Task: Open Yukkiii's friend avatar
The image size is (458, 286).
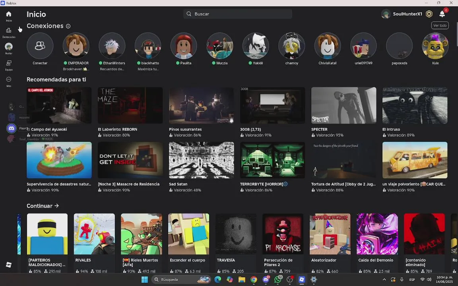Action: pos(256,46)
